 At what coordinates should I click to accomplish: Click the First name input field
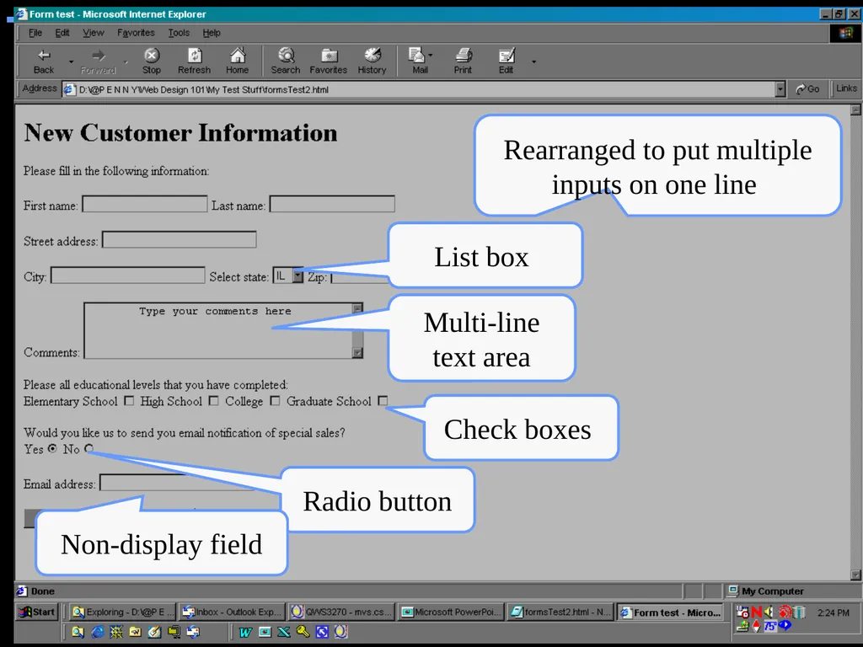point(145,204)
